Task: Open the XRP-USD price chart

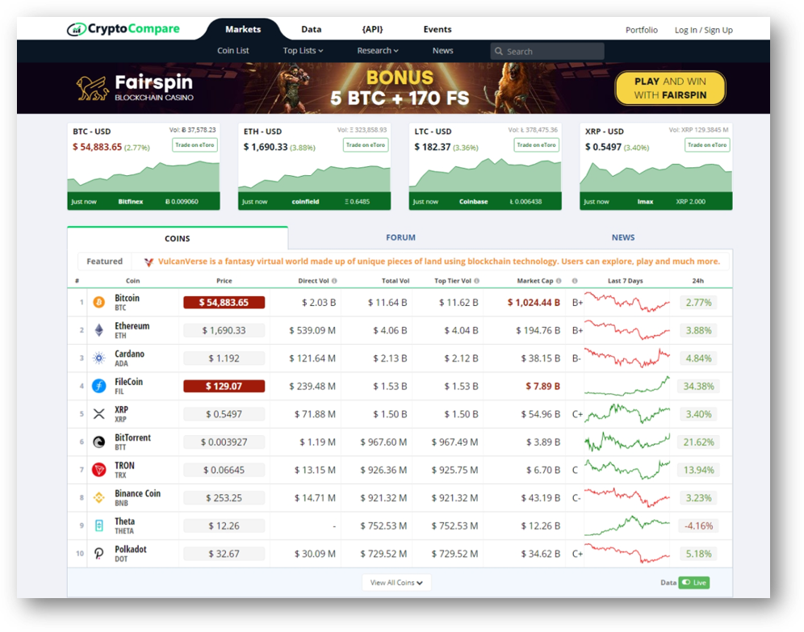Action: [x=655, y=177]
